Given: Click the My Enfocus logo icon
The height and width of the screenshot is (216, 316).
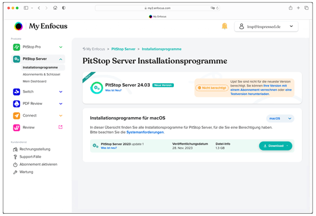Looking at the screenshot, I should pyautogui.click(x=18, y=26).
